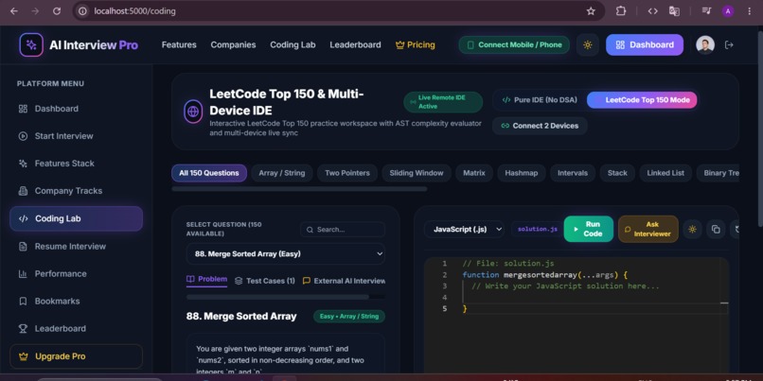This screenshot has width=763, height=381.
Task: Click the Live Remote IDE Active badge
Action: [443, 102]
